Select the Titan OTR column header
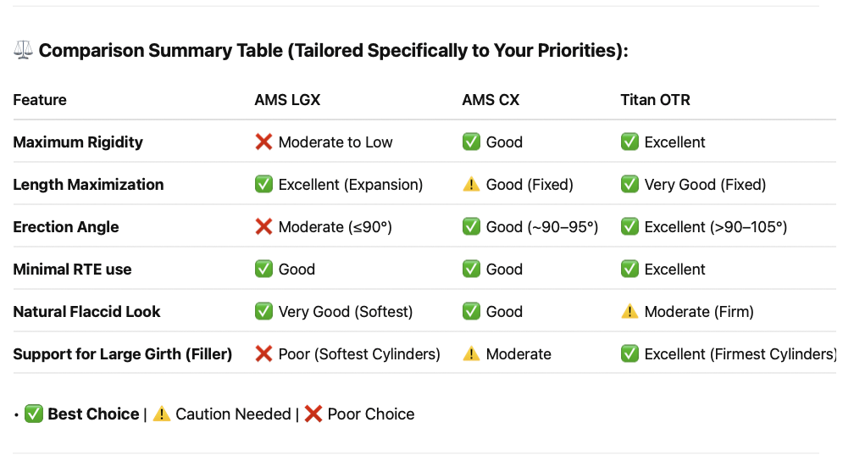 click(x=655, y=100)
